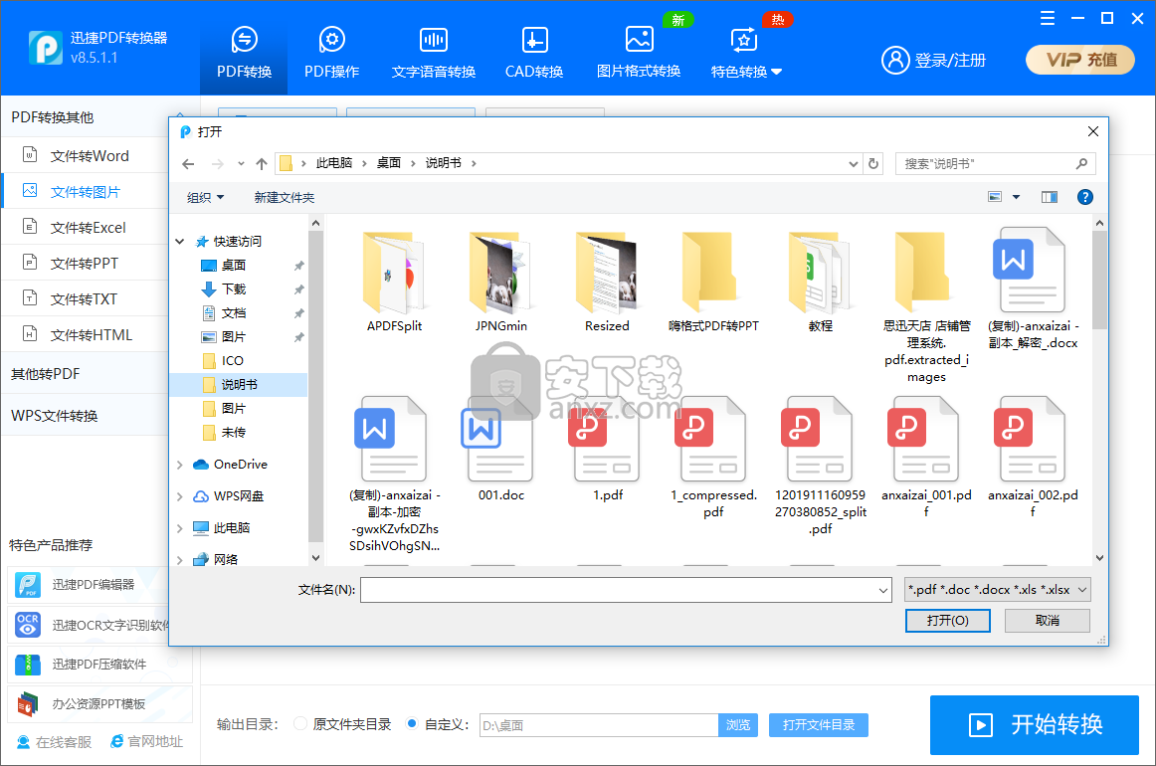1156x766 pixels.
Task: Toggle the preview pane icon
Action: 1050,197
